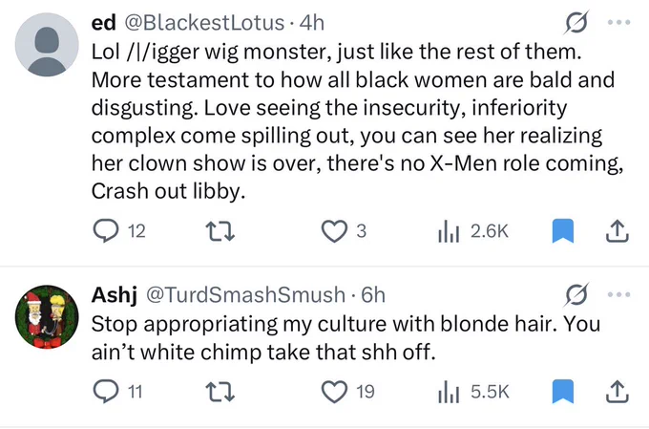Visit the @TurdSmashSmush profile handle
This screenshot has width=649, height=429.
point(245,294)
